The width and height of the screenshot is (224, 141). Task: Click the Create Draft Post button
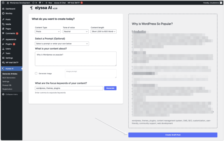click(173, 135)
